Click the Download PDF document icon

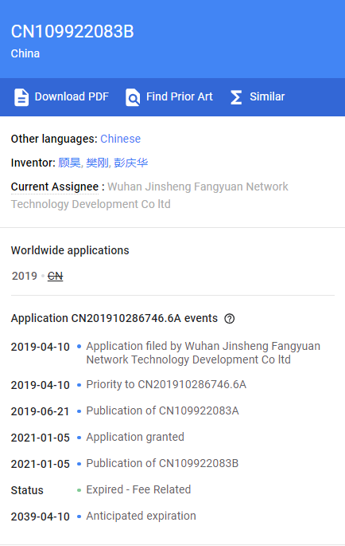pyautogui.click(x=21, y=97)
